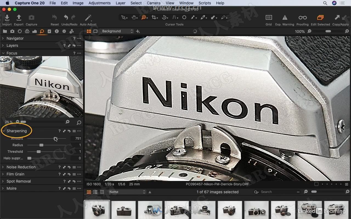Expand the Navigator panel
351x219 pixels.
point(3,39)
